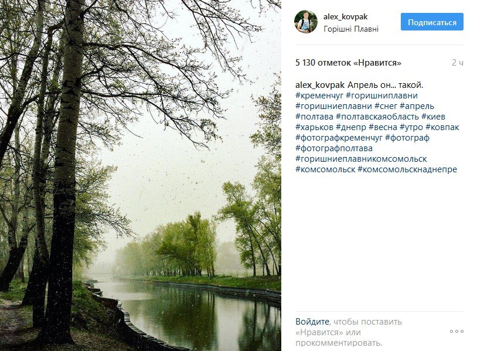Image resolution: width=477 pixels, height=351 pixels.
Task: Open the #горишниеплавникомсомольск hashtag
Action: point(361,159)
